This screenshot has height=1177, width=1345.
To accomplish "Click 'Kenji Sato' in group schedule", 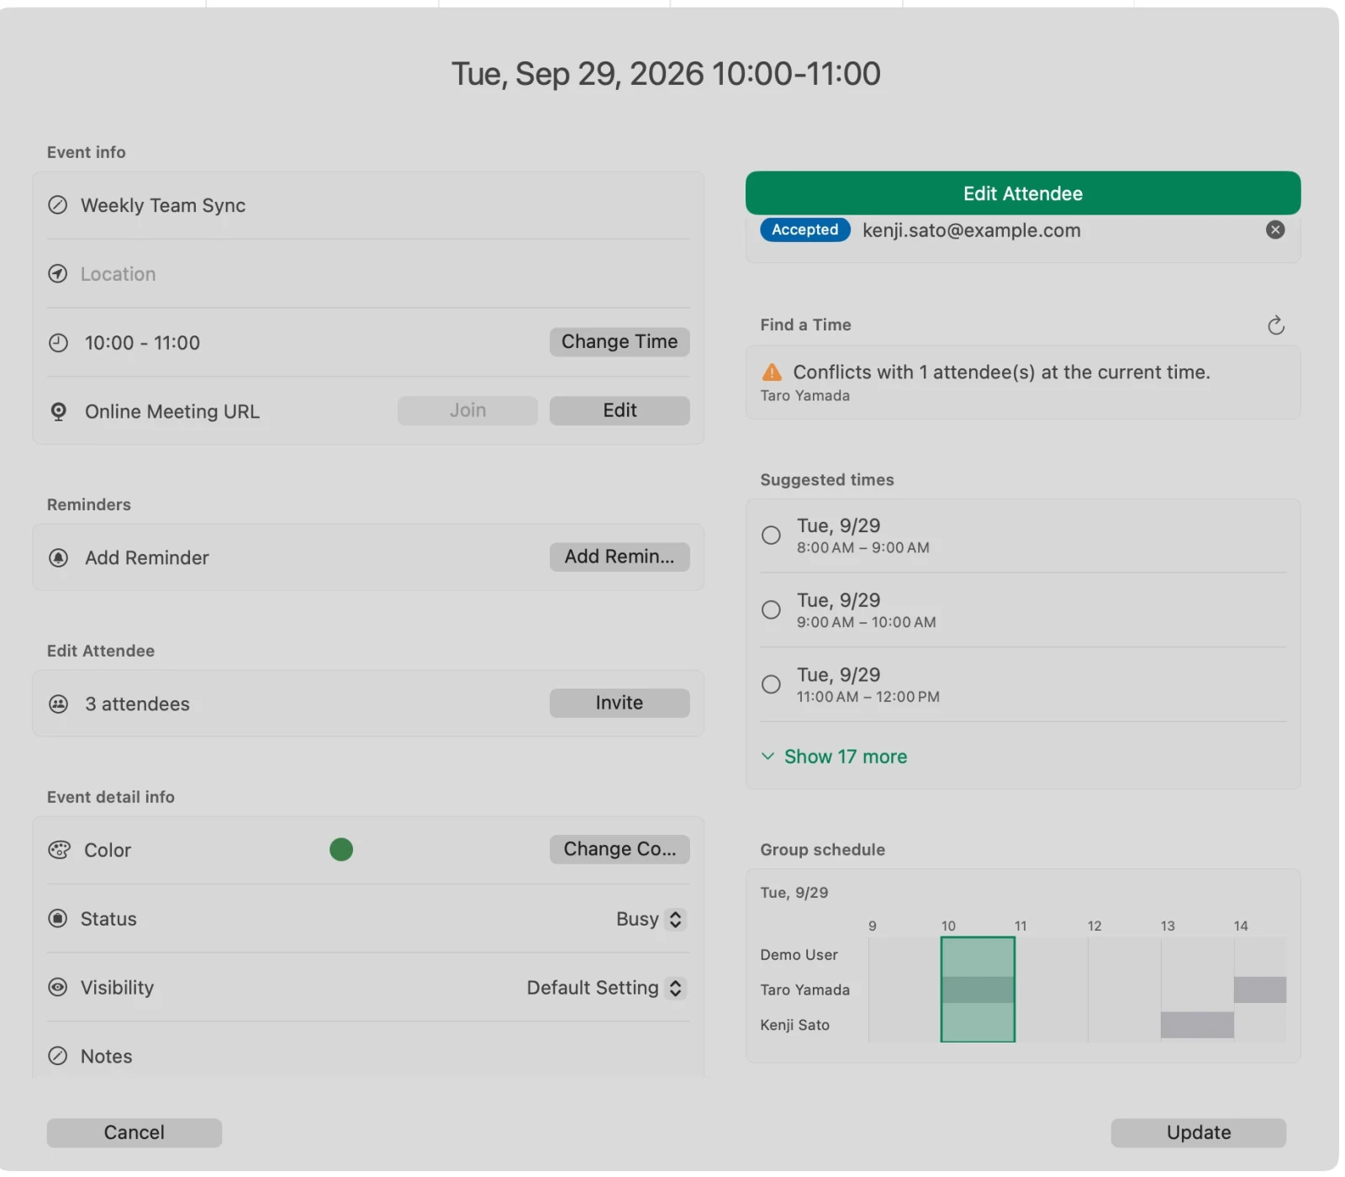I will pyautogui.click(x=794, y=1026).
